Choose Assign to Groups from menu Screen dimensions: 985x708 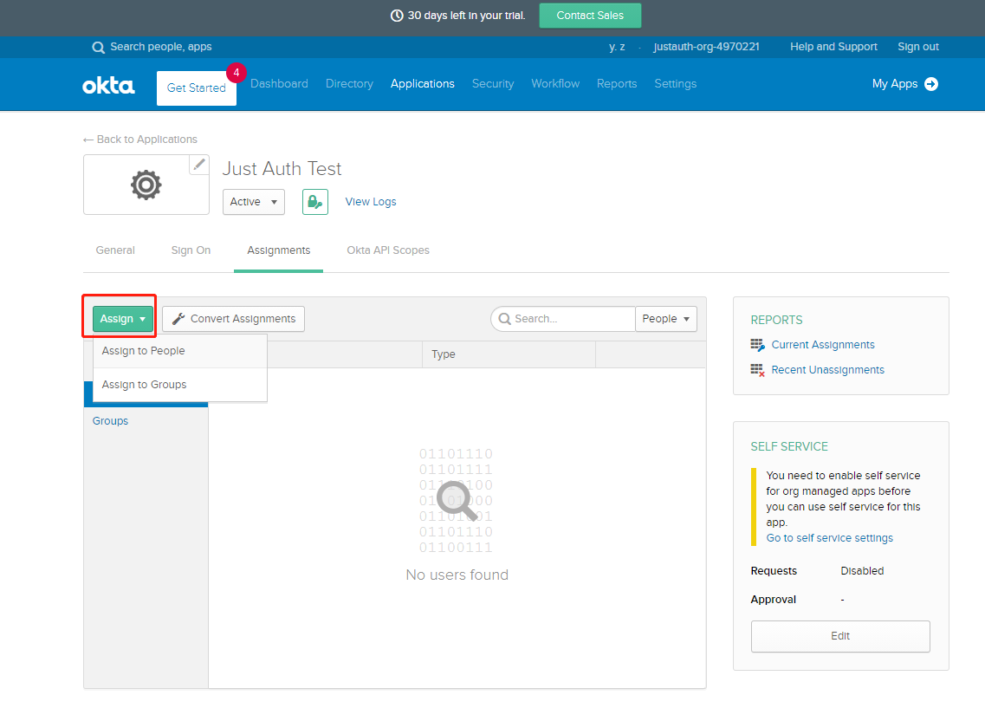[180, 385]
